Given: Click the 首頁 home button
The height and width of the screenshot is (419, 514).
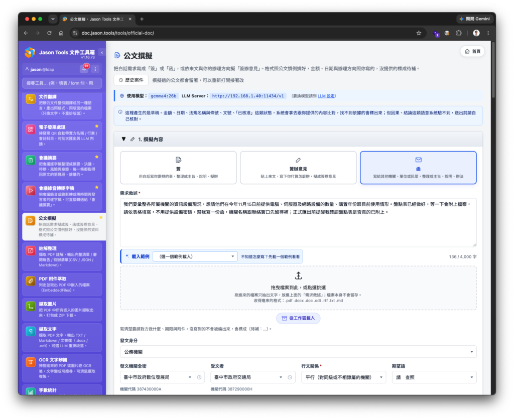Looking at the screenshot, I should coord(472,51).
